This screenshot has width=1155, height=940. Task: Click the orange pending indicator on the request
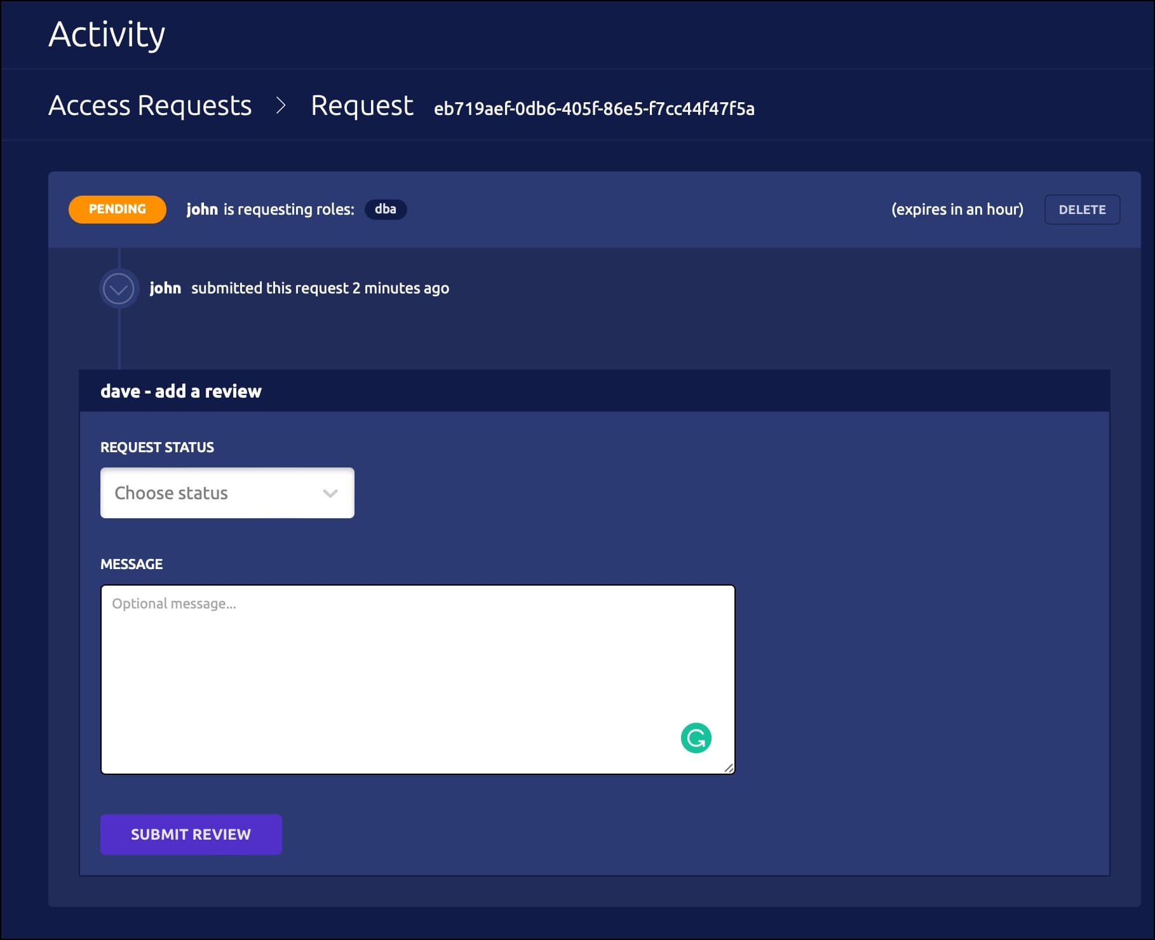[x=117, y=208]
